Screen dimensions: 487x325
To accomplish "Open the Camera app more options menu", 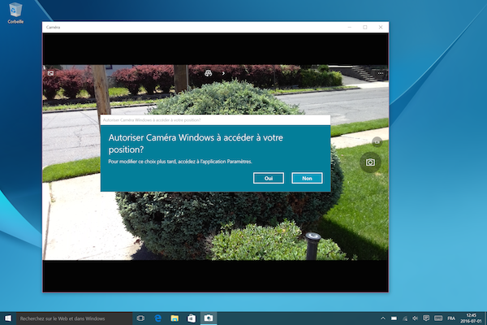I will (x=381, y=73).
